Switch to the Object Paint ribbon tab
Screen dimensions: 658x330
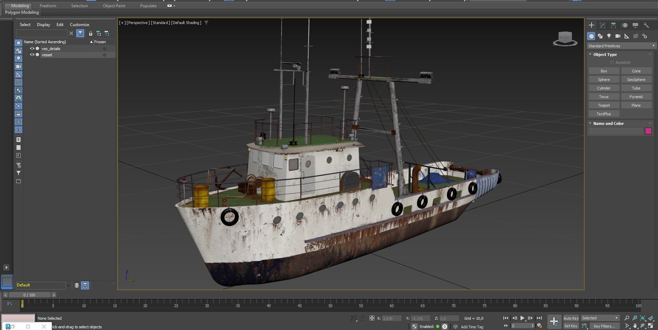(x=114, y=6)
